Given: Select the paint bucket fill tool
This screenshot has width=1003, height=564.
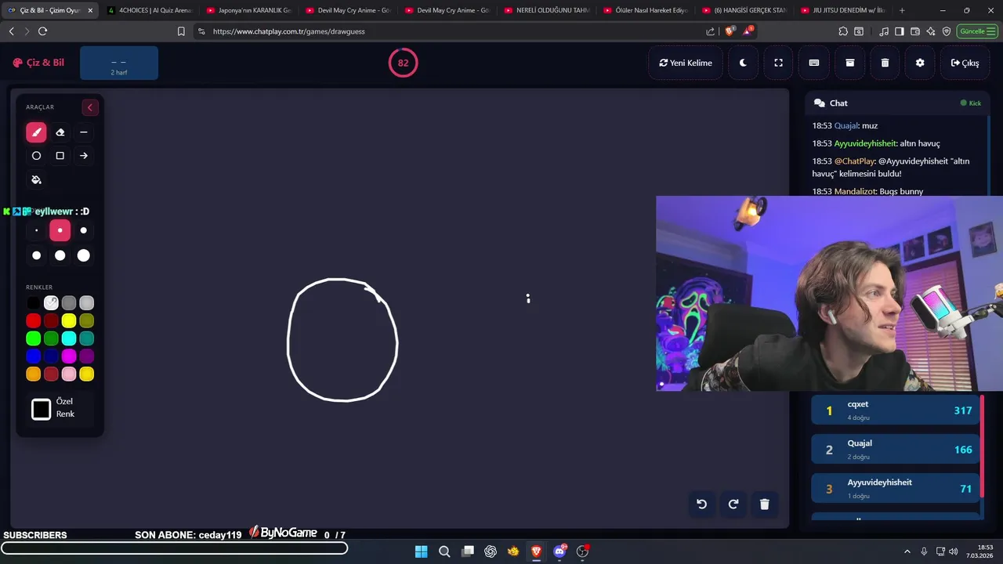Looking at the screenshot, I should pos(36,179).
